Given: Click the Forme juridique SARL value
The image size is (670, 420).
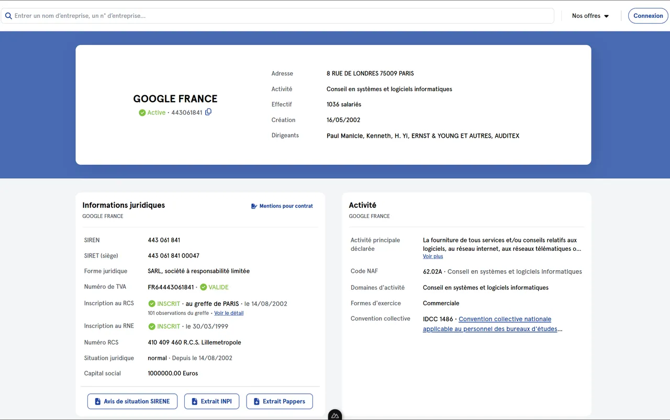Looking at the screenshot, I should (x=199, y=271).
